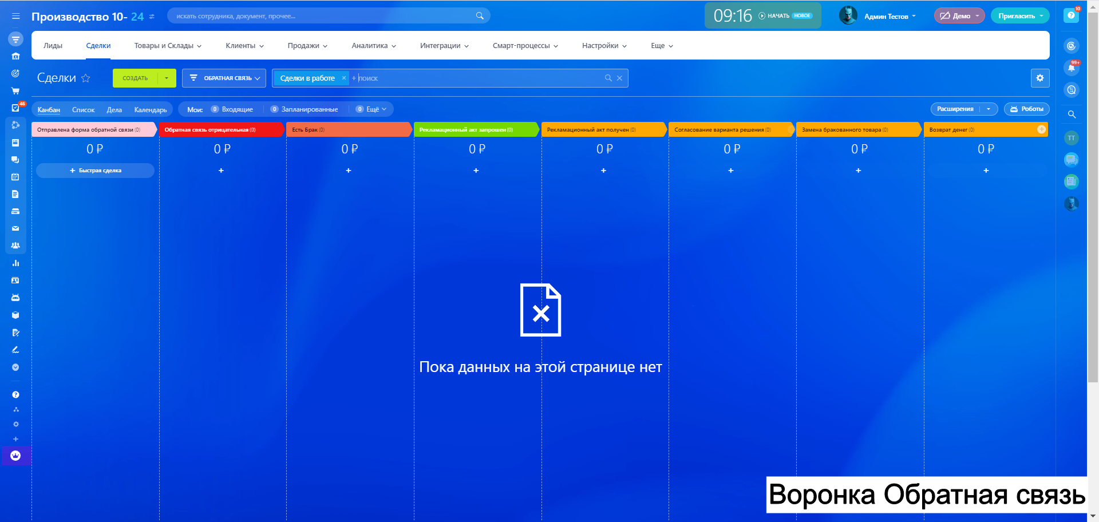Toggle the 'Запланированные' counter filter
1099x522 pixels.
point(304,109)
